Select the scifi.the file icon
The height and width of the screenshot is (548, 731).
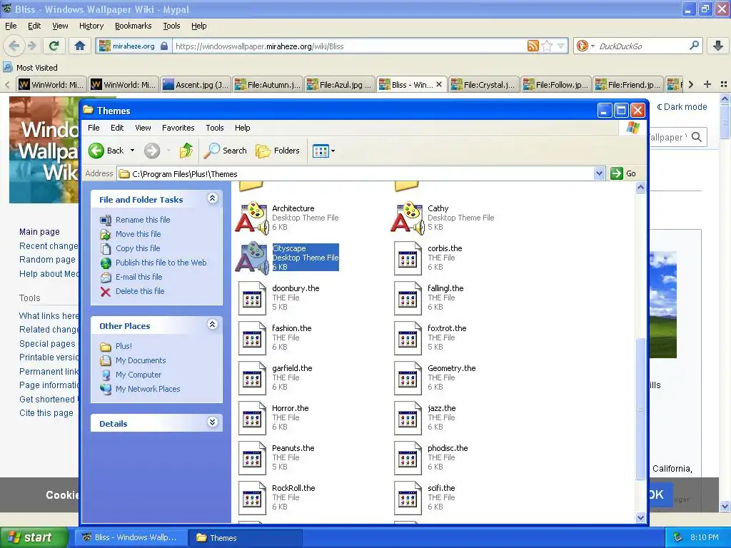click(x=408, y=498)
